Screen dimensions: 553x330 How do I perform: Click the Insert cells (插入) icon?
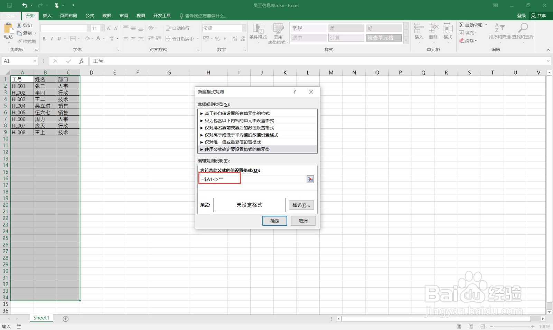pos(419,28)
